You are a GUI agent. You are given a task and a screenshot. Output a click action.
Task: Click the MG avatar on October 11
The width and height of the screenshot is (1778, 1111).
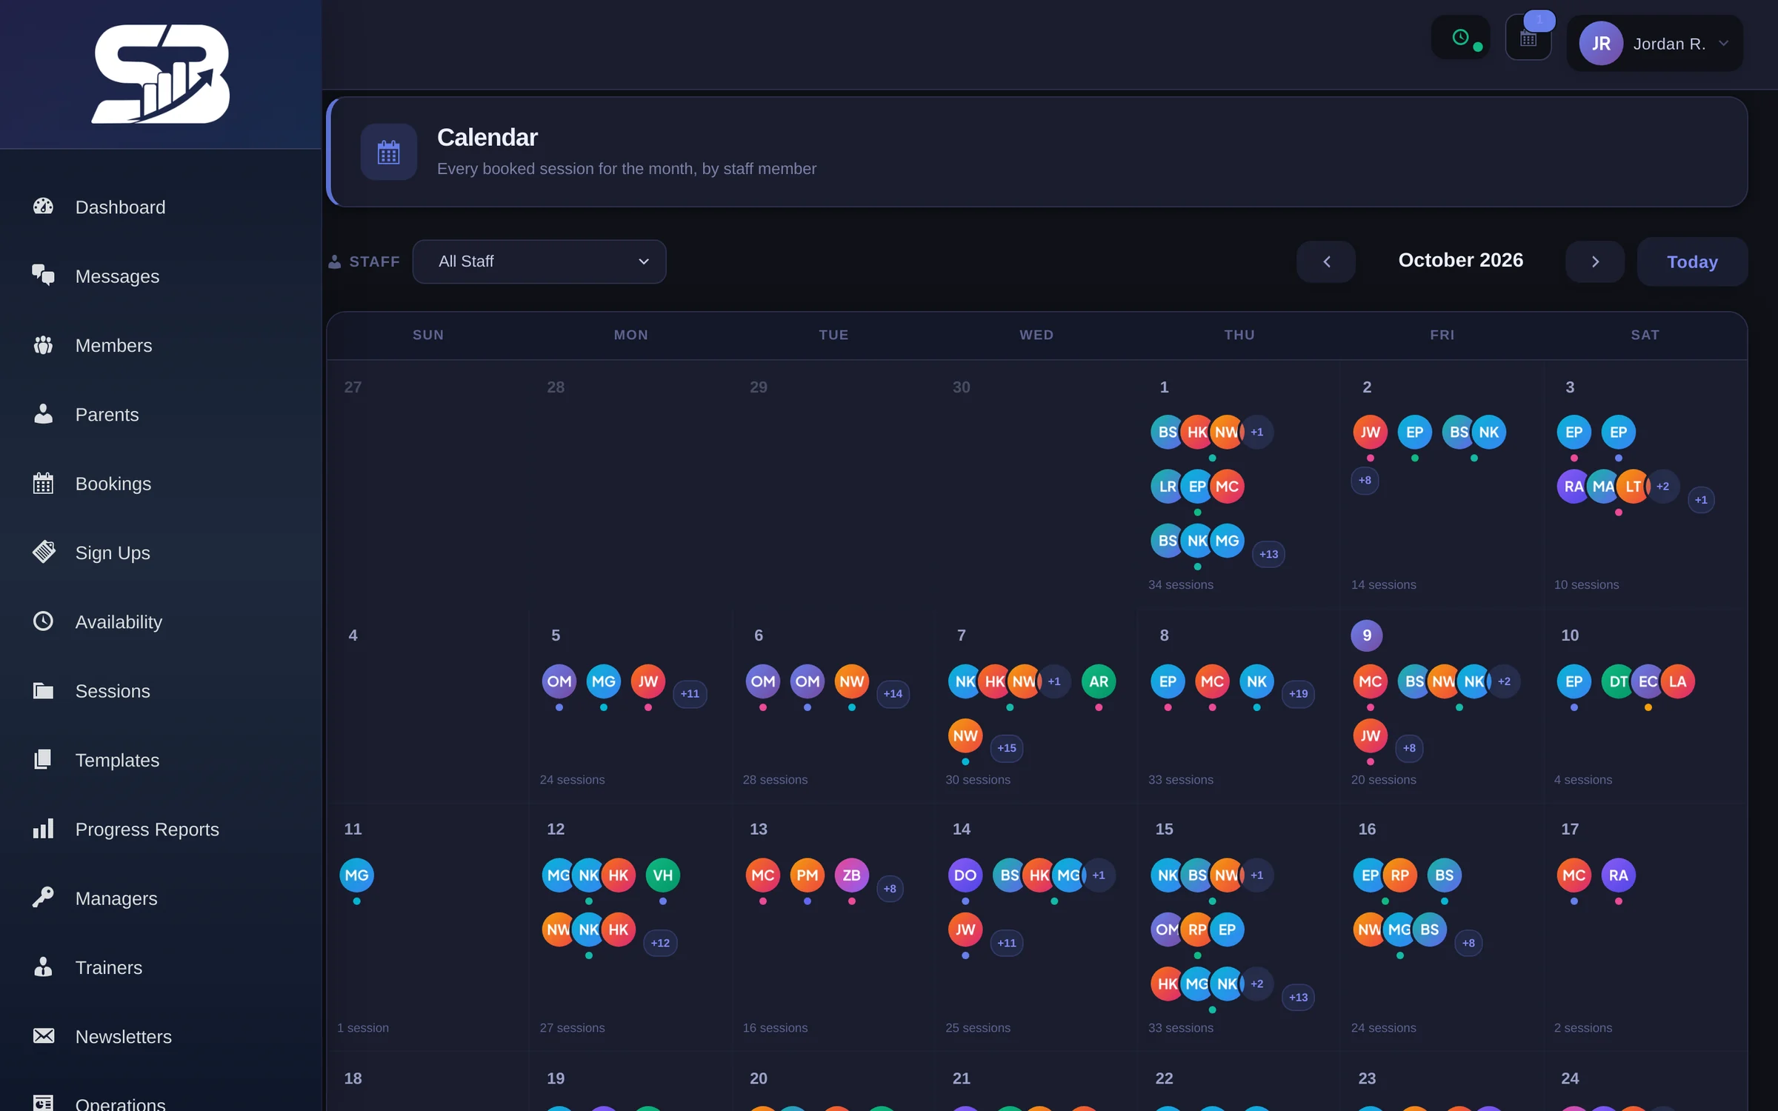(x=356, y=875)
